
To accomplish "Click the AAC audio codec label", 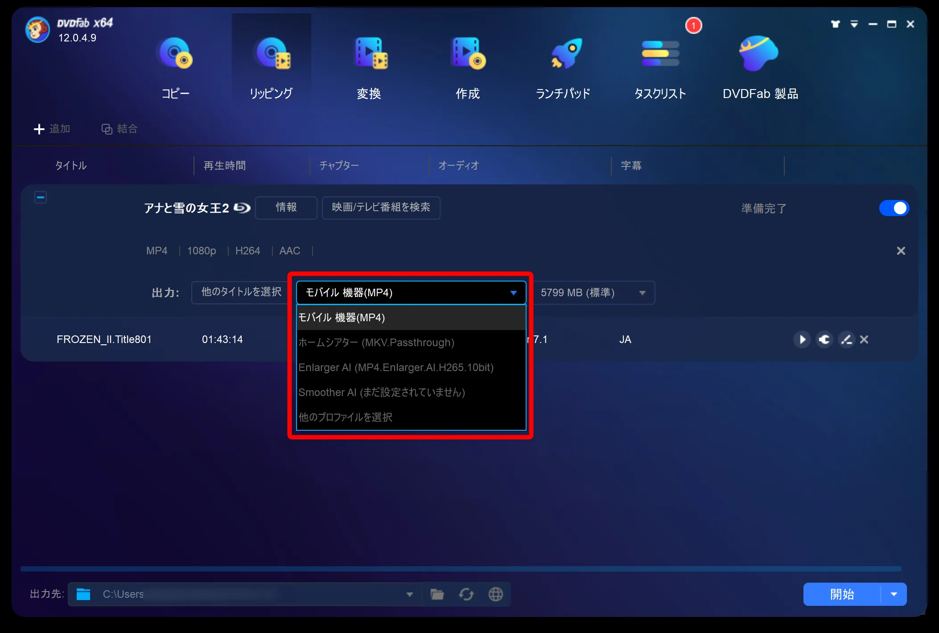I will point(290,251).
